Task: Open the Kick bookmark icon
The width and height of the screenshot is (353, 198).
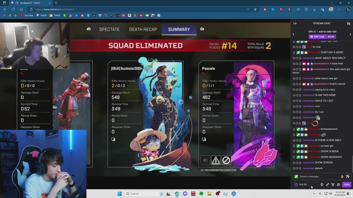Action: coord(65,15)
